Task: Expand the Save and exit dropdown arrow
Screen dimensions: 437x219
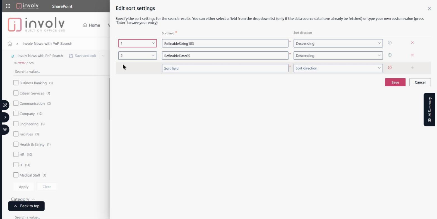Action: coord(103,56)
